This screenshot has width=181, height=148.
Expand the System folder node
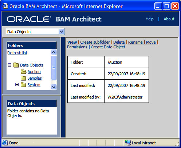click(x=17, y=85)
